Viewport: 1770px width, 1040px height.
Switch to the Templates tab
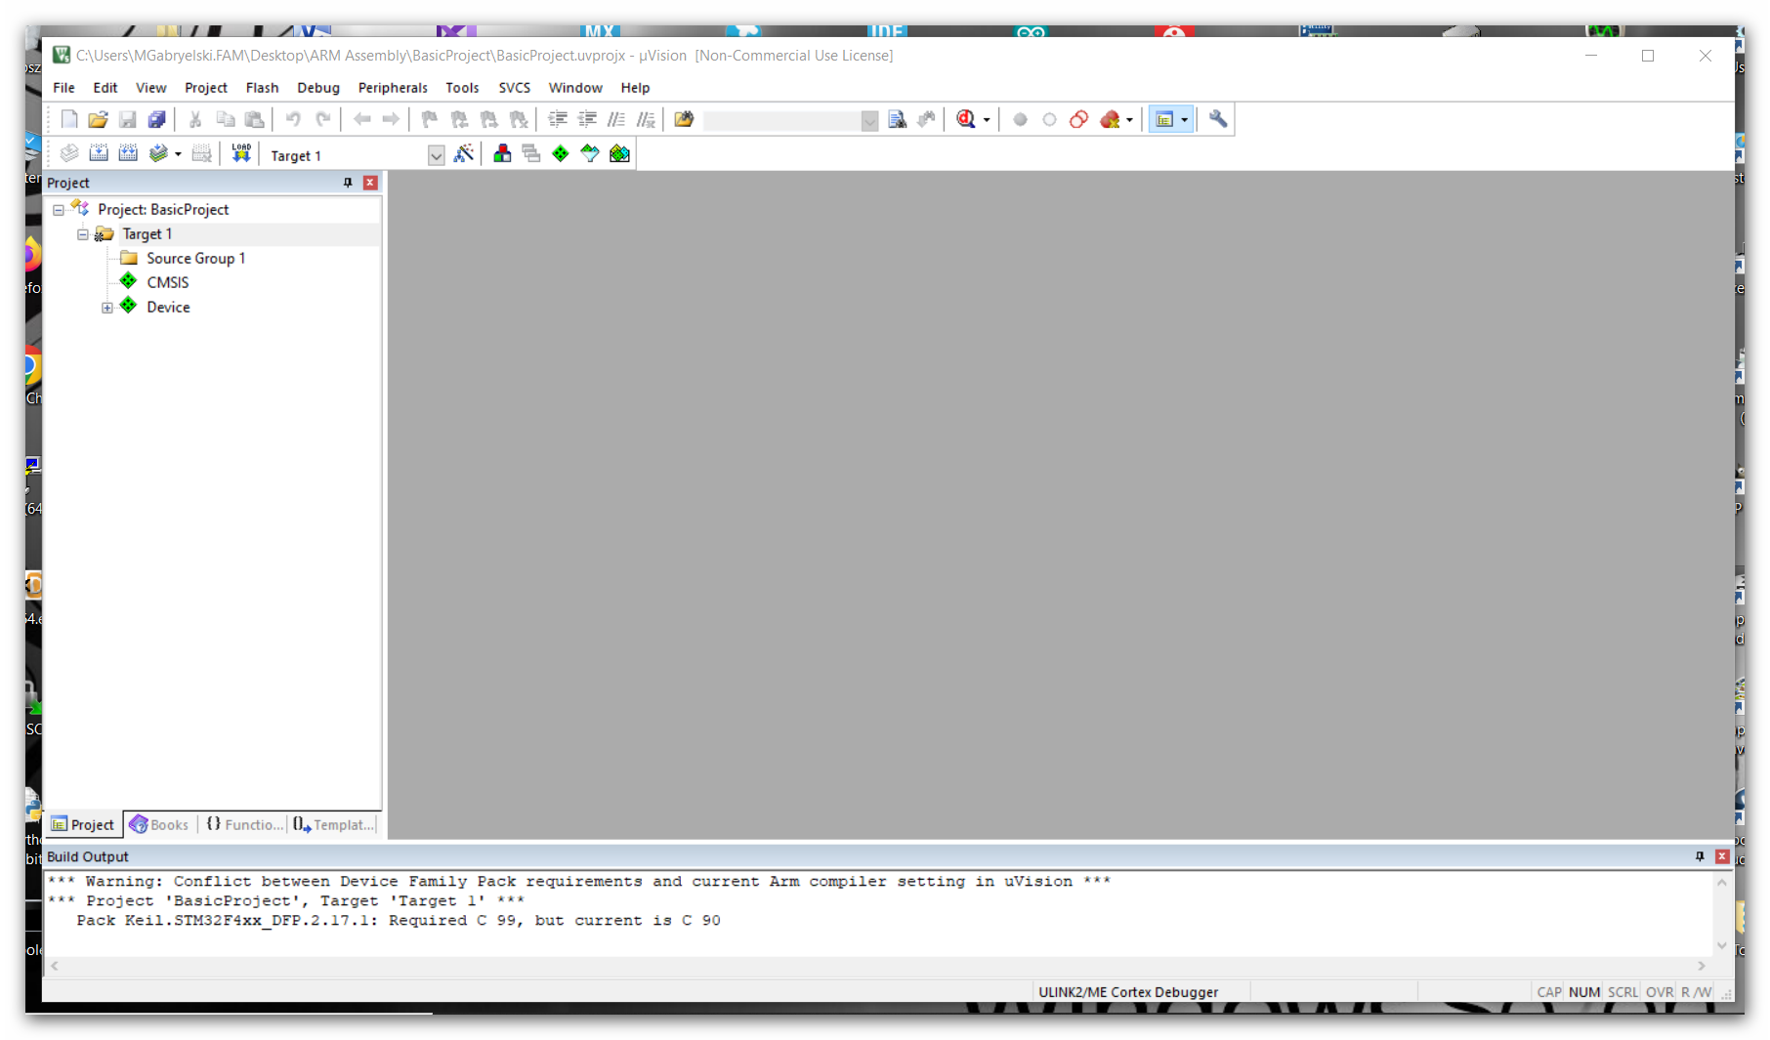(x=333, y=824)
